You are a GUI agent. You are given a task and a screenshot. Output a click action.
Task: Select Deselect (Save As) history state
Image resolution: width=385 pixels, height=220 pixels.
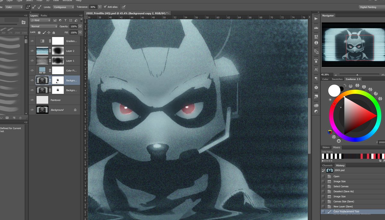point(343,191)
